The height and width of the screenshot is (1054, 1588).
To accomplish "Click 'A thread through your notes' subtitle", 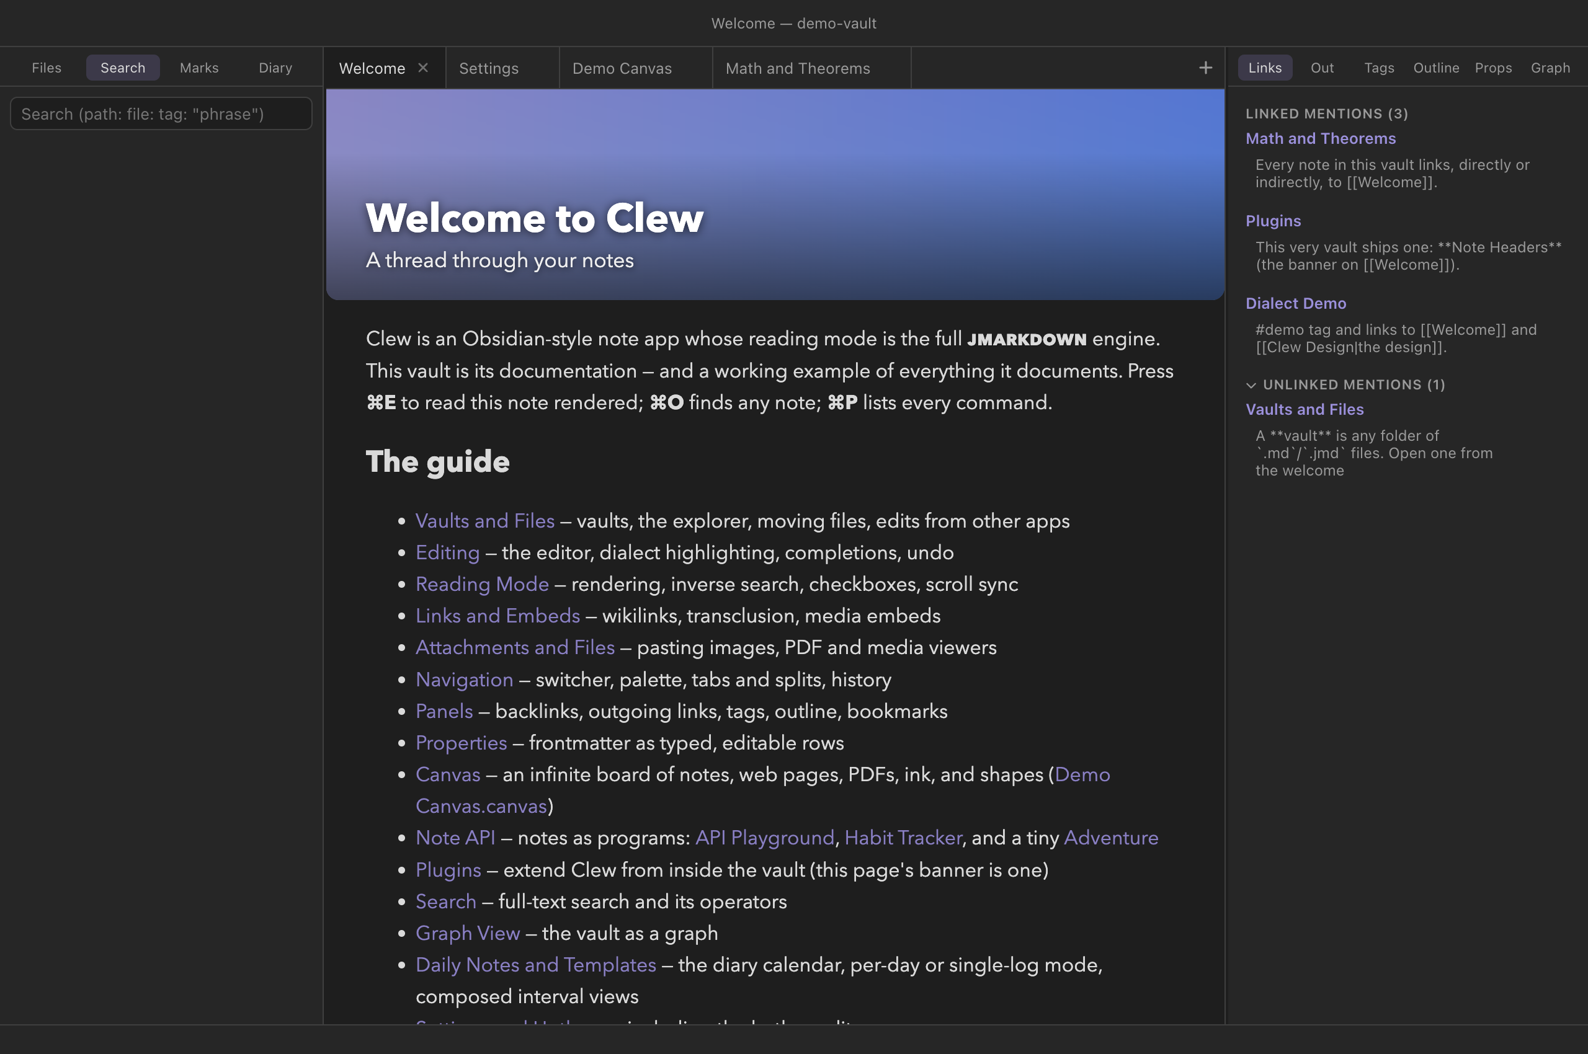I will pos(500,260).
